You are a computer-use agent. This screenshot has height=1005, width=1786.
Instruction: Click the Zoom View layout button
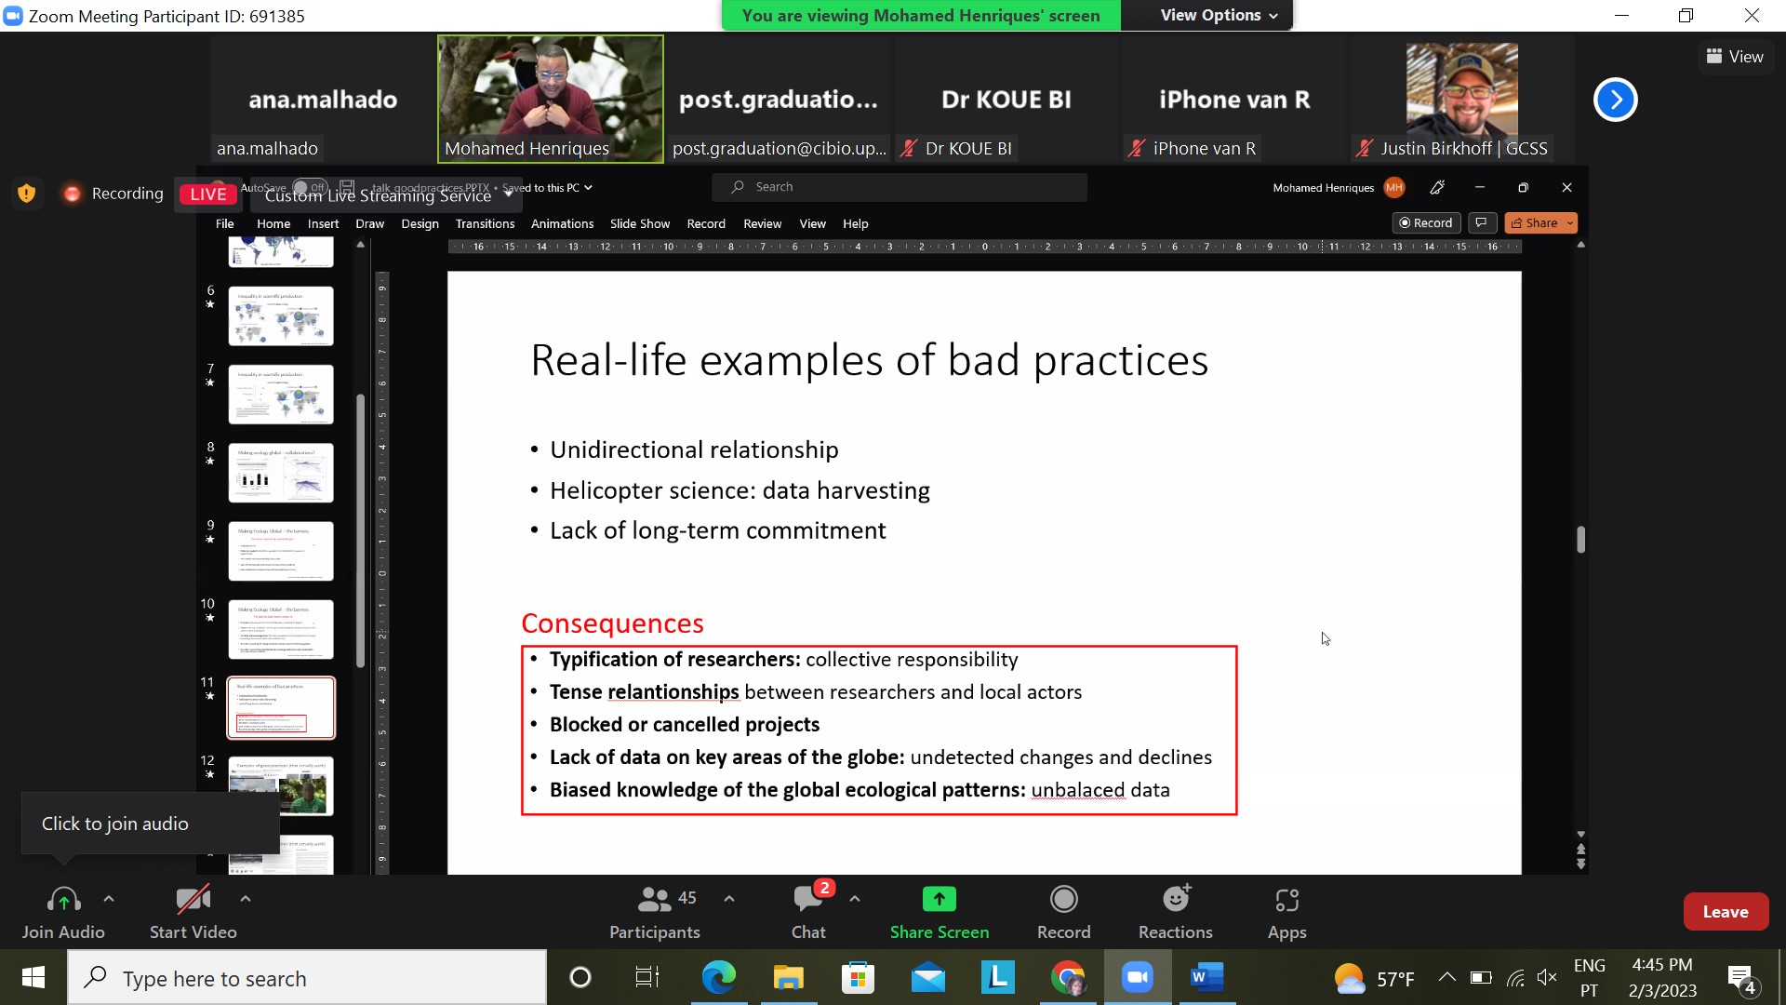(x=1734, y=57)
